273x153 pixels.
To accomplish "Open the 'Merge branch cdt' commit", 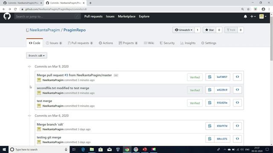I will click(x=50, y=125).
